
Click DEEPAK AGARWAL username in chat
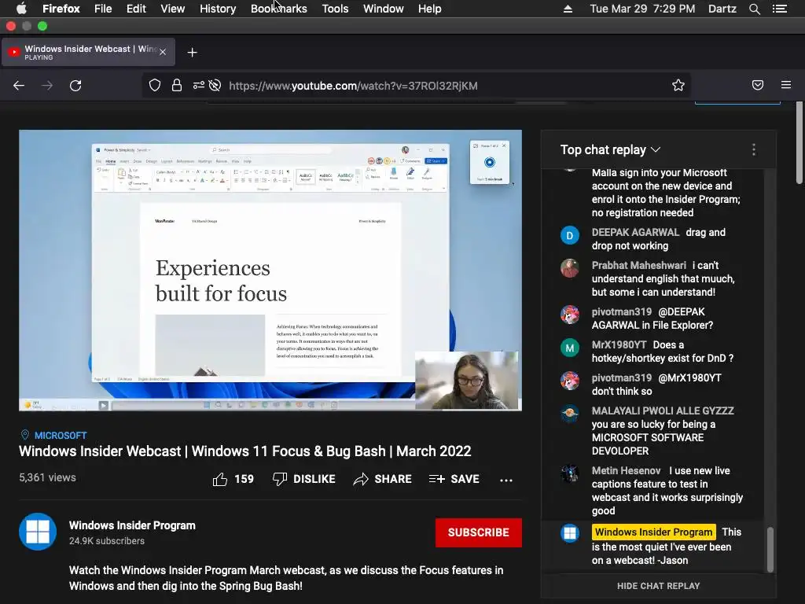point(635,232)
